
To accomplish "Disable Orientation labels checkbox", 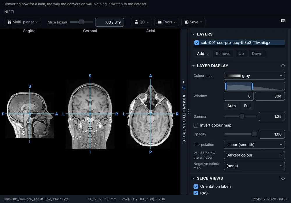I will click(x=196, y=186).
